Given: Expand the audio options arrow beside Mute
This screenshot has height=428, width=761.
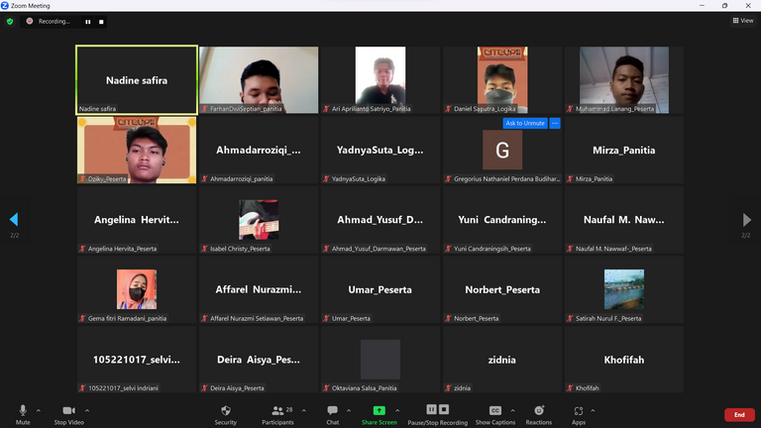Looking at the screenshot, I should 39,410.
